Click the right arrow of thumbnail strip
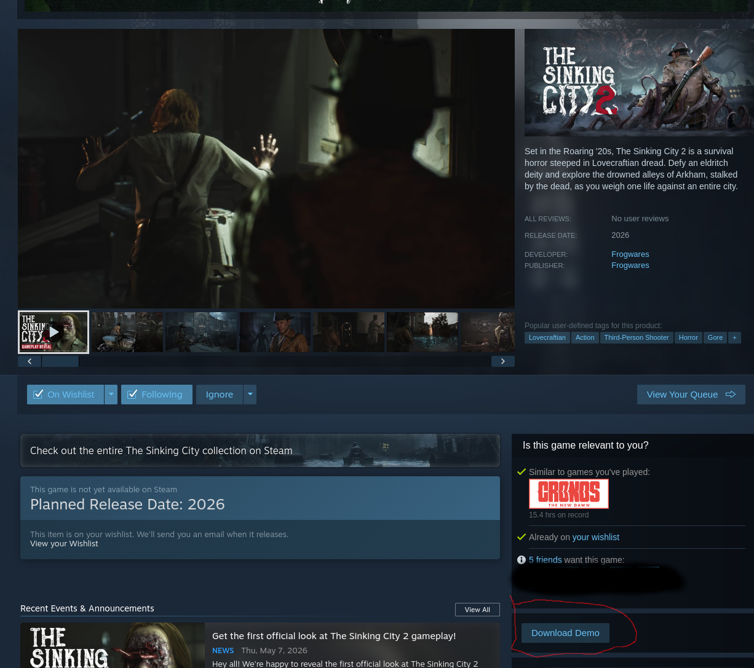The height and width of the screenshot is (668, 754). [503, 361]
